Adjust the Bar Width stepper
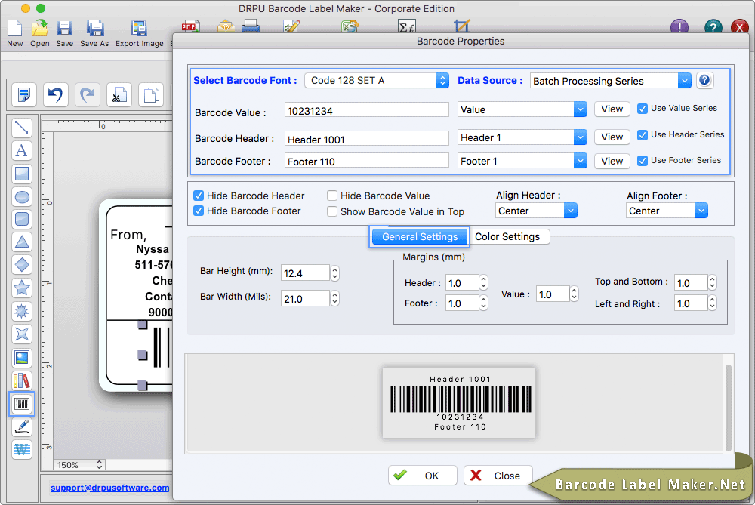The height and width of the screenshot is (505, 755). pos(334,298)
